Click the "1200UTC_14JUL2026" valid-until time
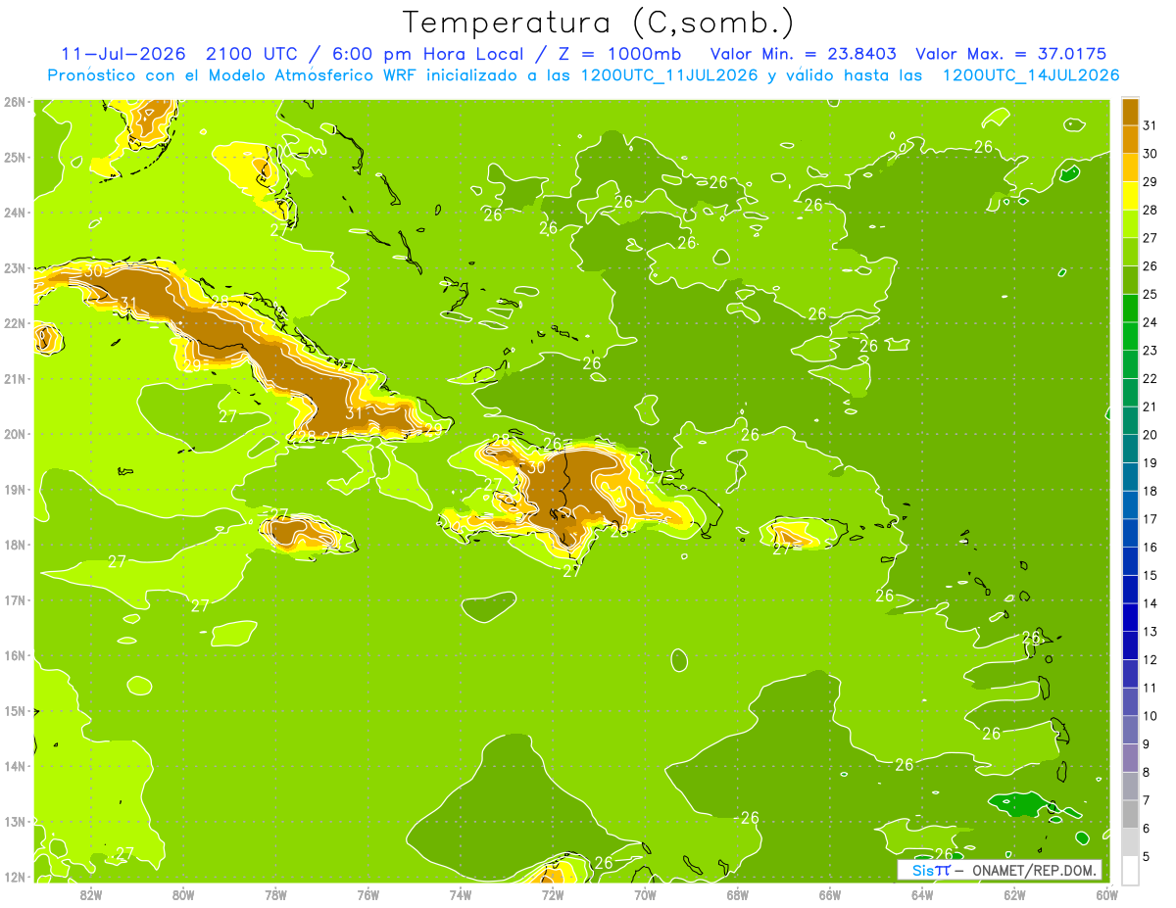This screenshot has height=908, width=1176. tap(1029, 75)
